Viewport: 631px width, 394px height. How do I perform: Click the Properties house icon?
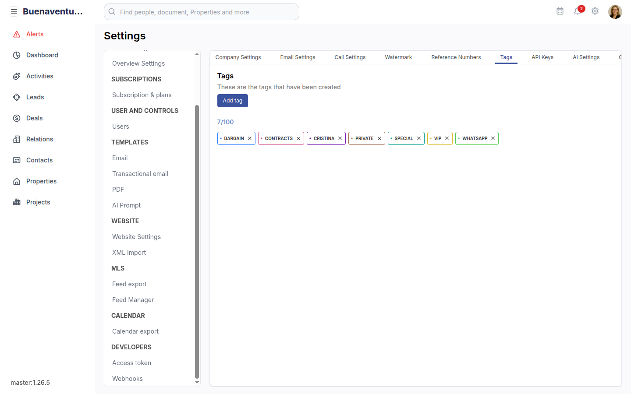coord(17,181)
